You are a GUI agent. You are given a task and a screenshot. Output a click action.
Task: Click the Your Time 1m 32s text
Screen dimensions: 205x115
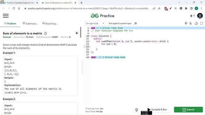click(94, 111)
